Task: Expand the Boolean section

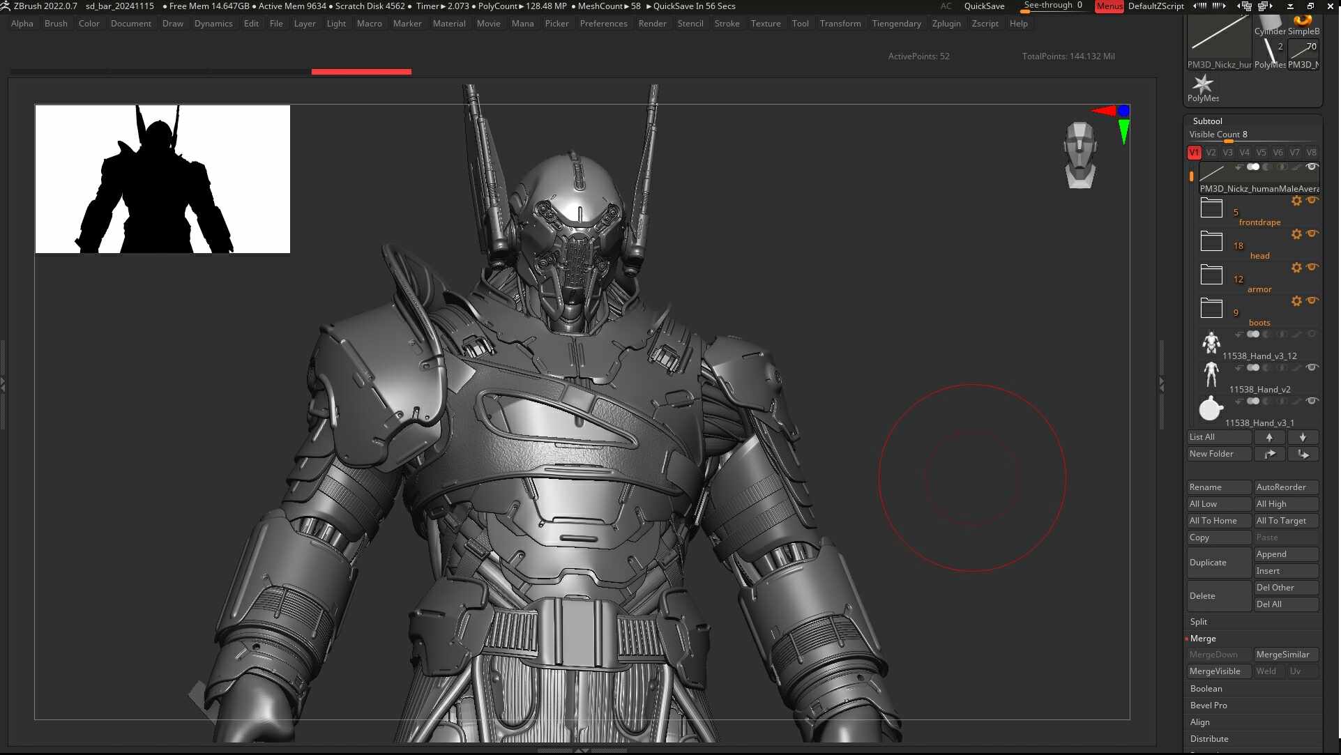Action: tap(1206, 689)
